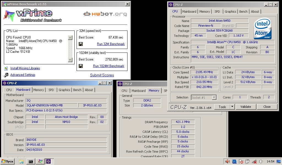This screenshot has width=282, height=165.
Task: Click the BIOS Brand field INSYDE
Action: [66, 140]
